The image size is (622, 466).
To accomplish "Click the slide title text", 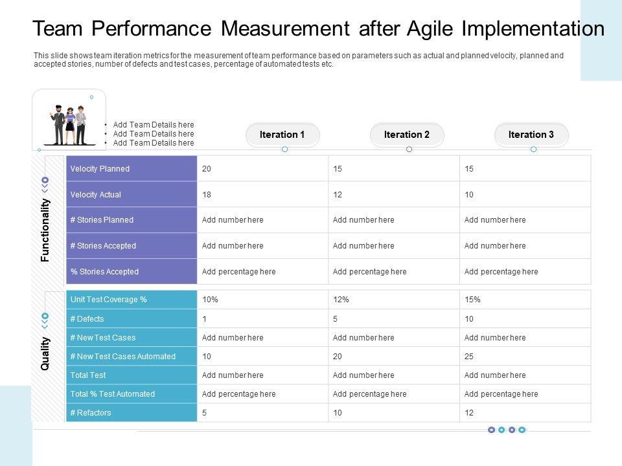I will 318,29.
